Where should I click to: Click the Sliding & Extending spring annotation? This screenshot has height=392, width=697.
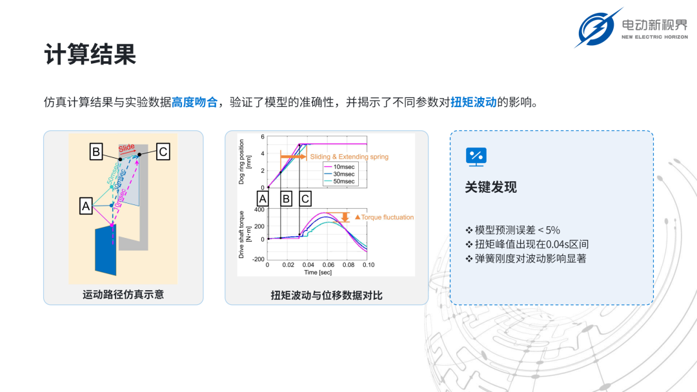349,157
